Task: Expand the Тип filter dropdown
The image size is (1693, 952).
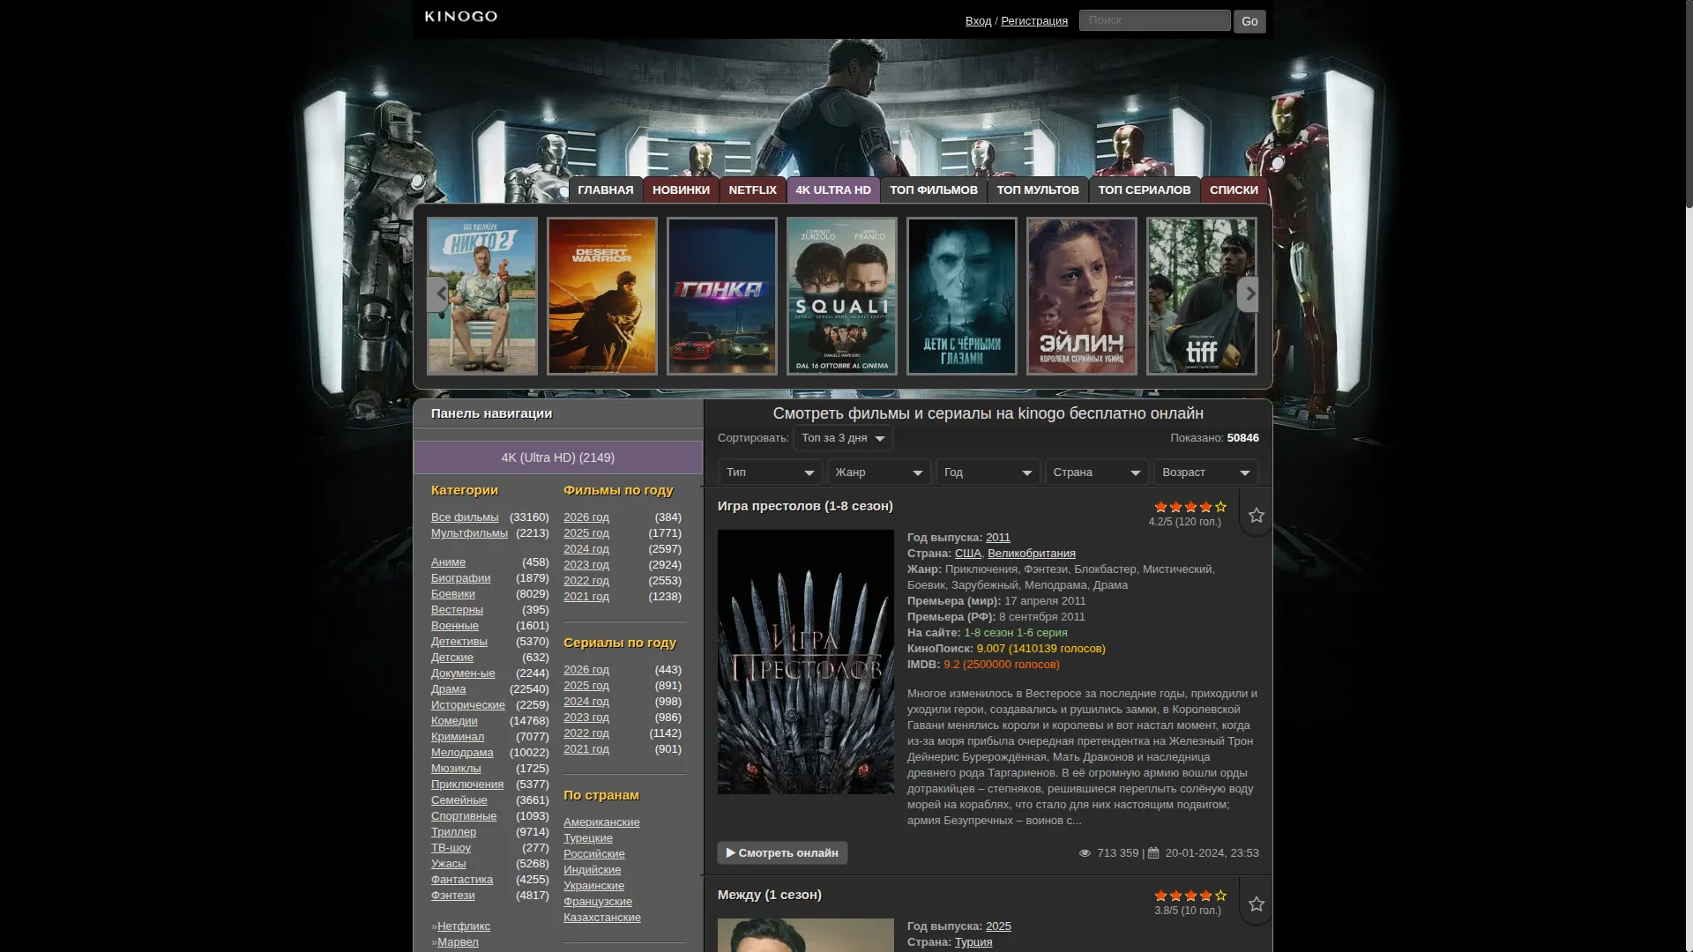Action: (x=770, y=472)
